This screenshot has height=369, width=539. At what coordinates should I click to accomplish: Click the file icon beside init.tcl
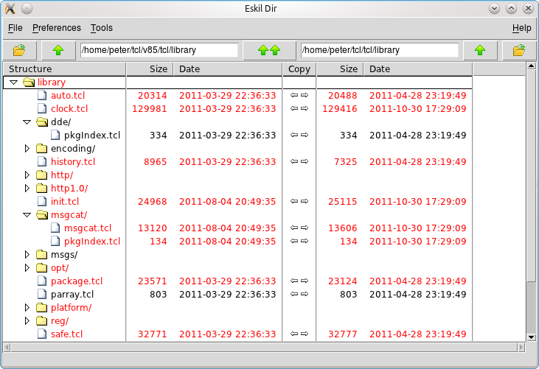click(x=42, y=202)
